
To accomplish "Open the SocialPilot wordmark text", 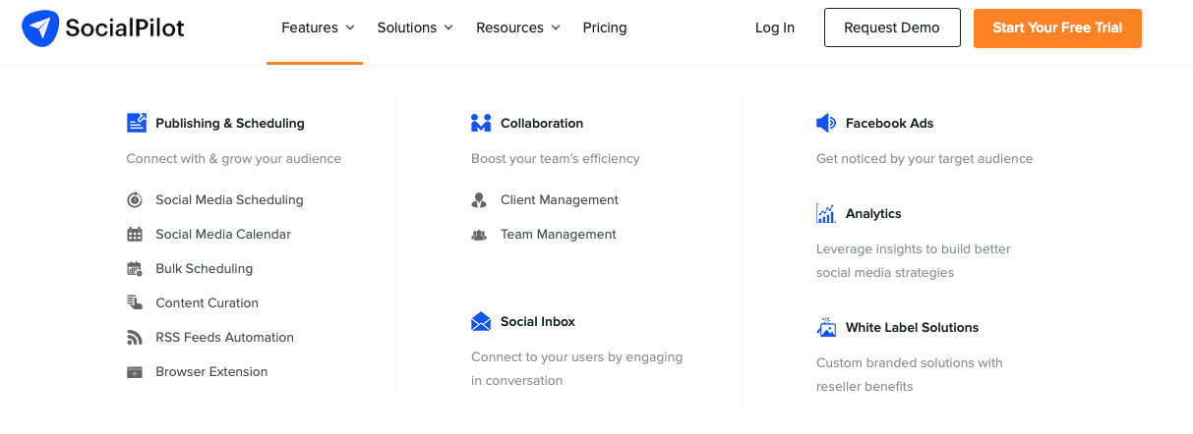I will 125,28.
